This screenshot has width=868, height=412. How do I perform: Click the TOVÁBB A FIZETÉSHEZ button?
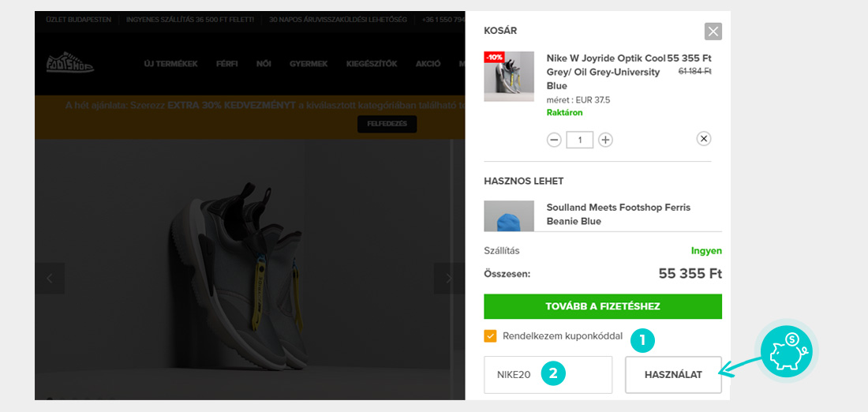pos(603,306)
